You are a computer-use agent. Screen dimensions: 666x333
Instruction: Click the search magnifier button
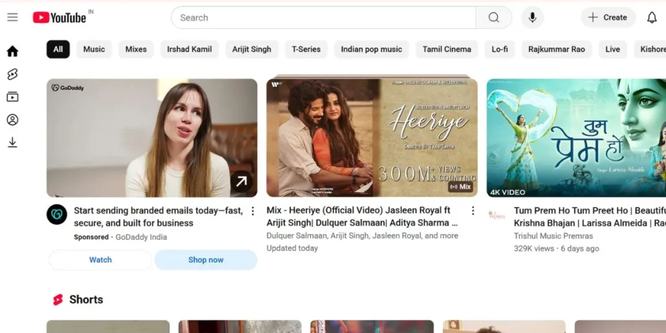pyautogui.click(x=494, y=18)
